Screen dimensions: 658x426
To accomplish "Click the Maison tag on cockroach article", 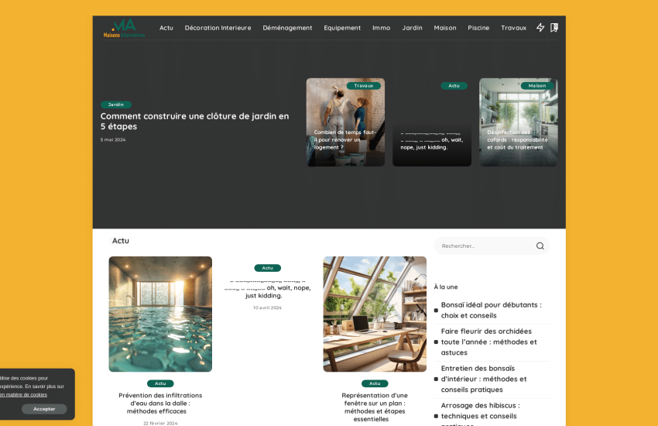I will [536, 86].
